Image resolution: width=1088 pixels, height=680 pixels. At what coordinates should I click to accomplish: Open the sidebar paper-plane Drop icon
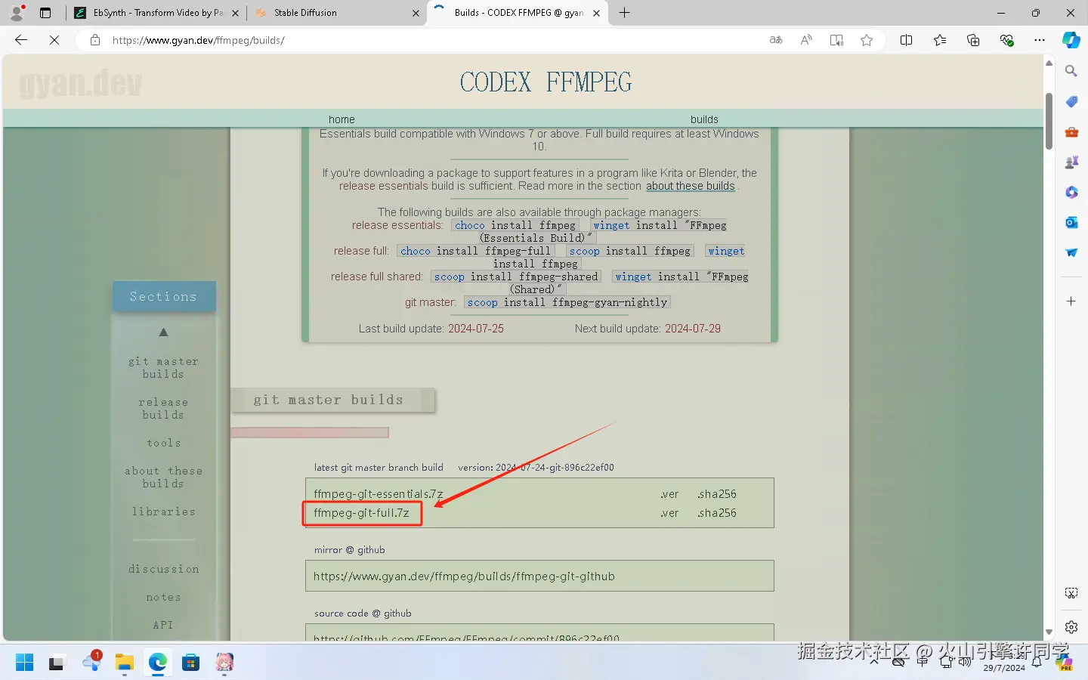(x=1071, y=252)
